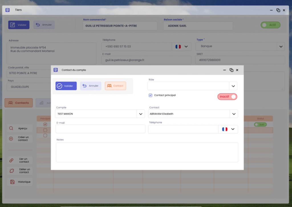Toggle the Inactif switch on

[227, 97]
